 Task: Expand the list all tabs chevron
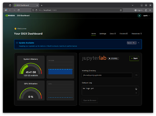point(133,5)
